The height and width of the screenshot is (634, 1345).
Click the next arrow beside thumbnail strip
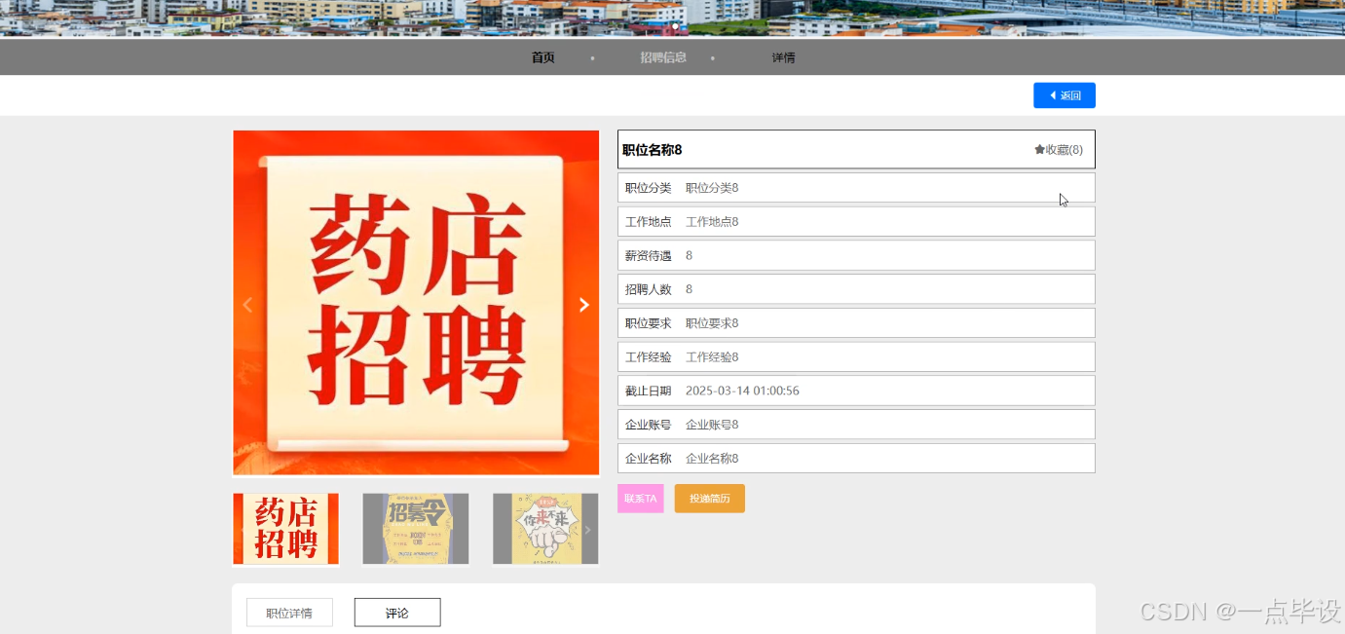[x=587, y=529]
